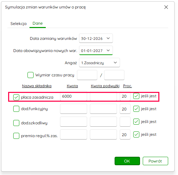The height and width of the screenshot is (175, 178).
Task: Click the Kwota podwyżki column header
Action: pos(105,86)
